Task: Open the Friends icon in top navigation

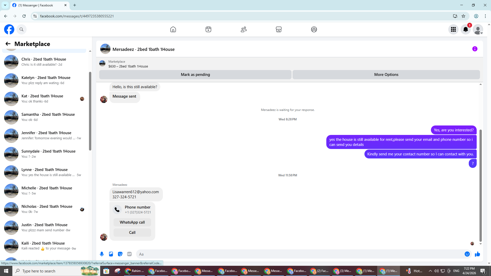Action: (x=244, y=29)
